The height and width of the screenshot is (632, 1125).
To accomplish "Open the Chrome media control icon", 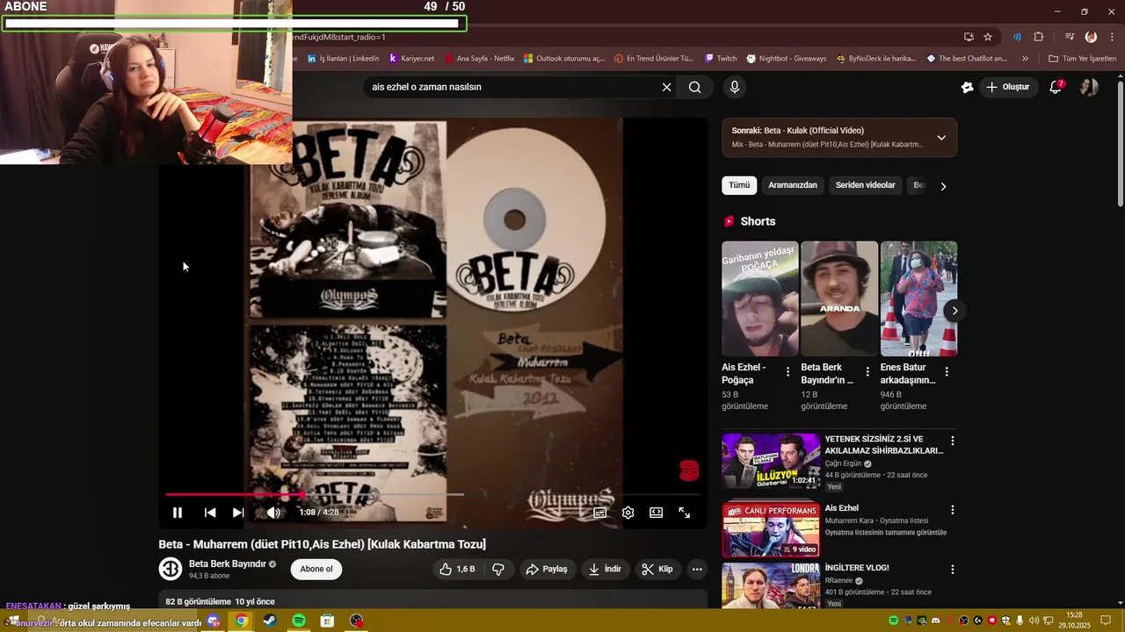I will point(1070,37).
